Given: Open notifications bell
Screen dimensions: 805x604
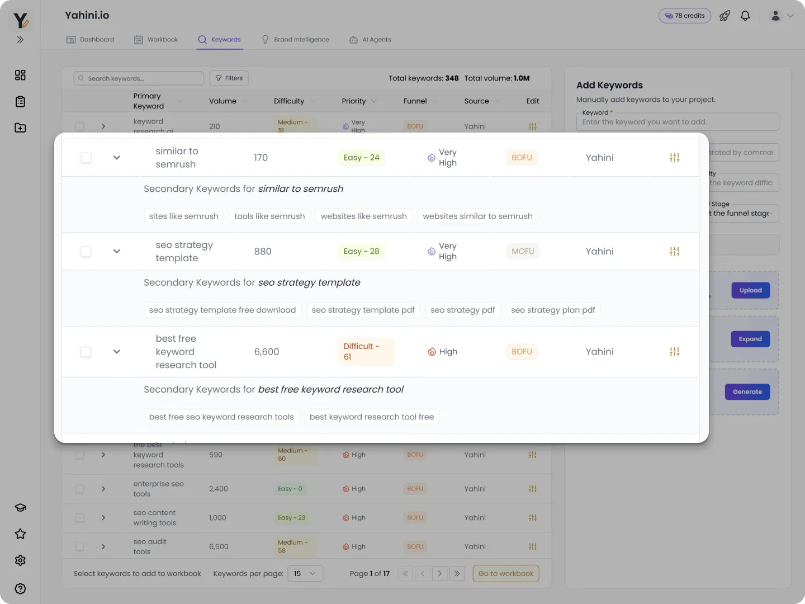Looking at the screenshot, I should coord(745,15).
